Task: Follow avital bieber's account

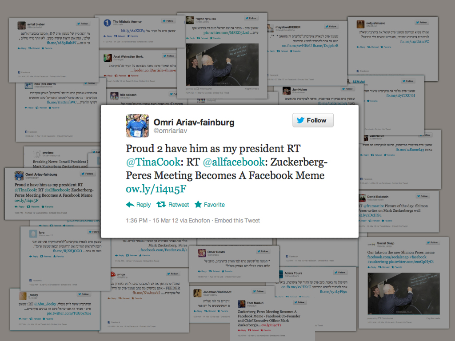Action: click(83, 24)
